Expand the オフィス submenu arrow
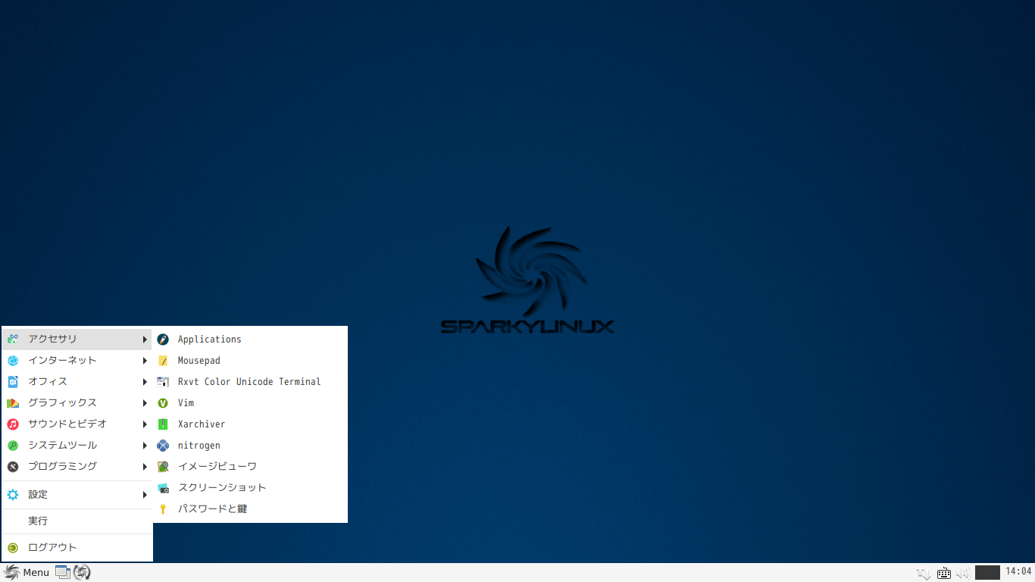Screen dimensions: 1035x582 click(x=145, y=382)
